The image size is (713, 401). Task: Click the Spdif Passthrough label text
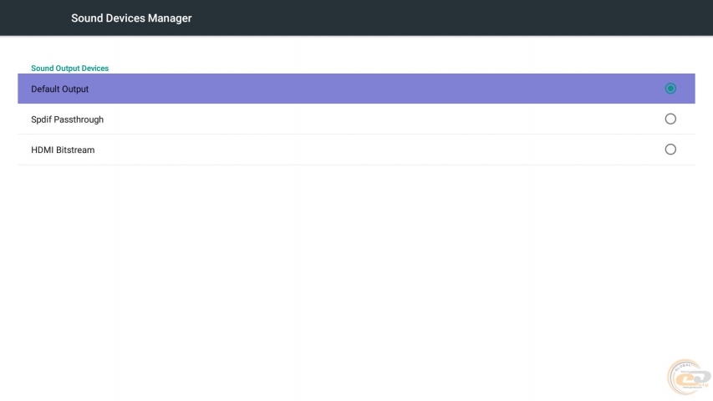[67, 119]
